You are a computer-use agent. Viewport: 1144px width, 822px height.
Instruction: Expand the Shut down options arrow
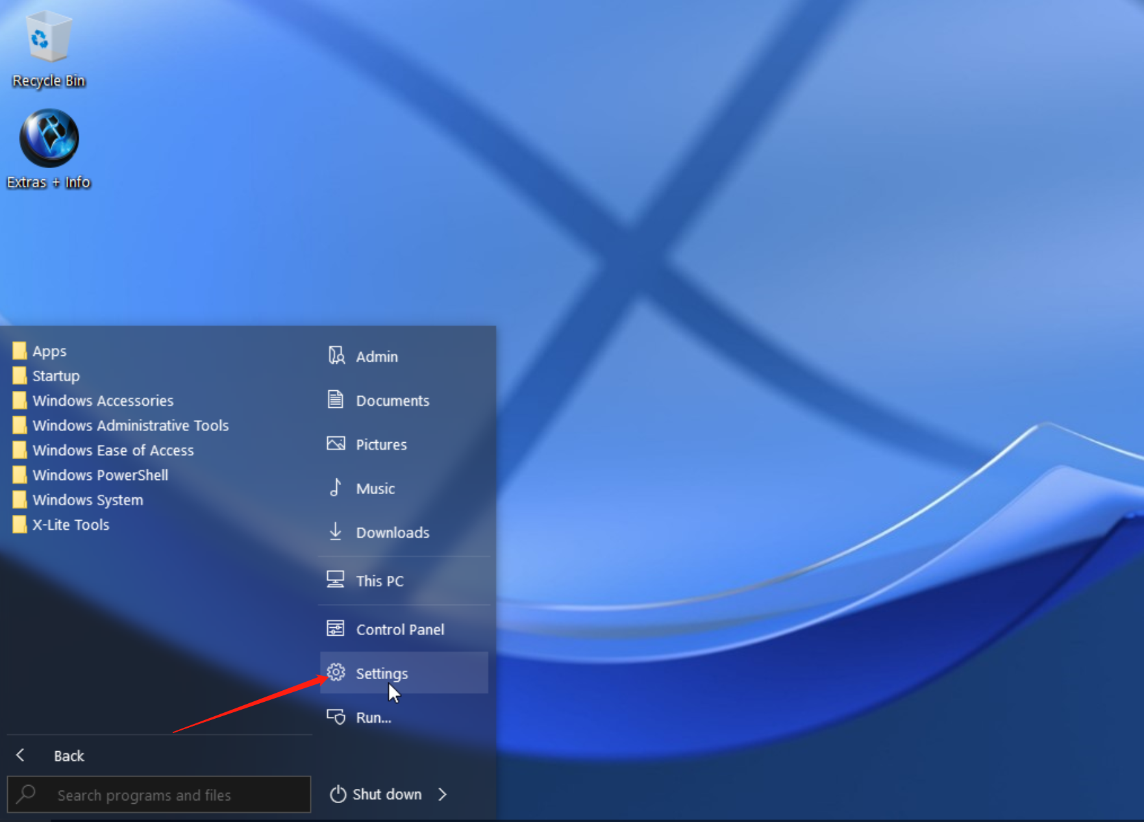pyautogui.click(x=442, y=794)
